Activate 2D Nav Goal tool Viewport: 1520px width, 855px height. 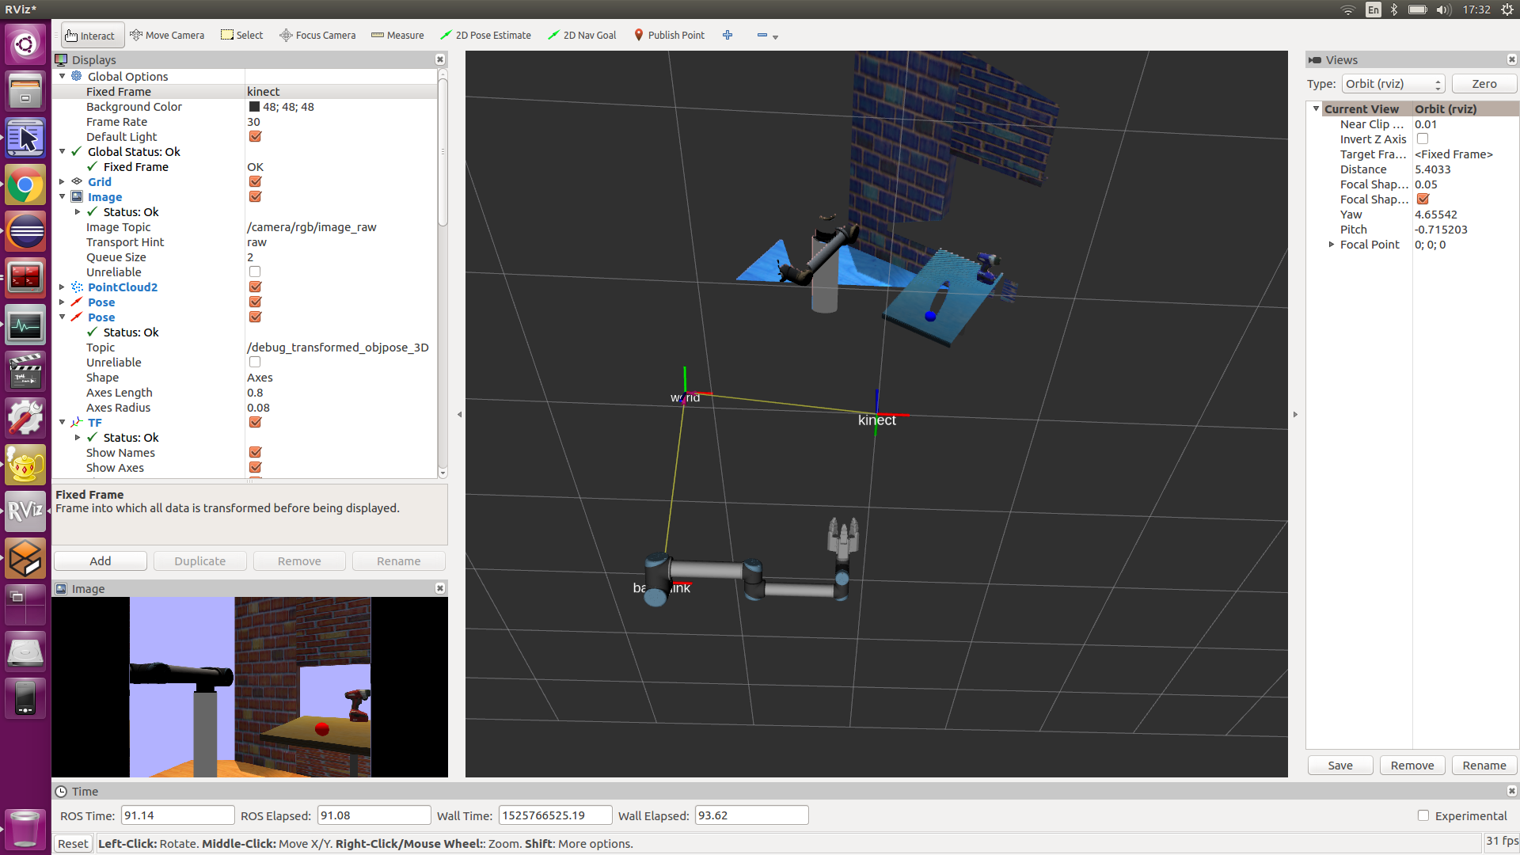582,36
